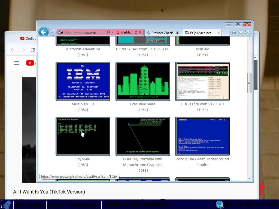Viewport: 279px width, 209px height.
Task: Open the YouTube hamburger menu
Action: point(16,63)
